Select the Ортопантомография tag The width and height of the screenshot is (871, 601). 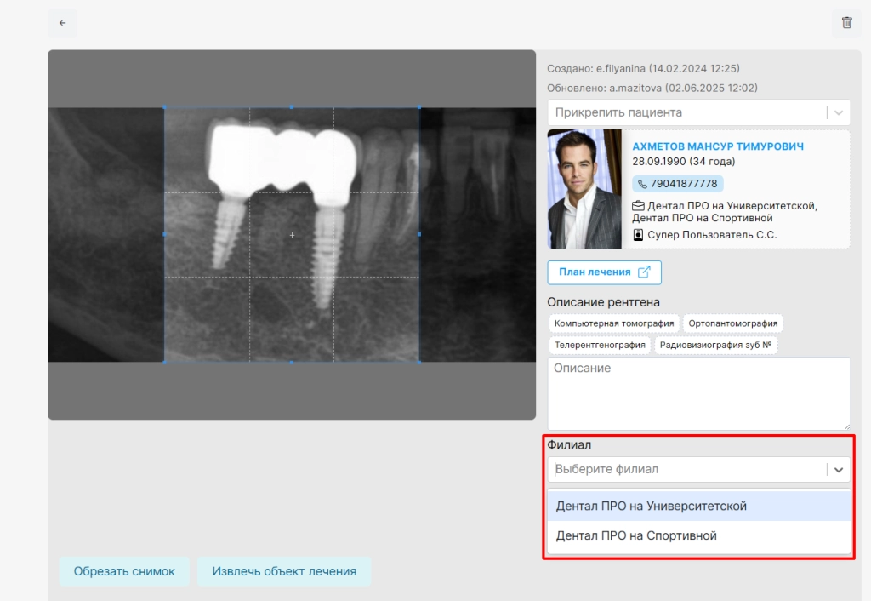pos(732,323)
